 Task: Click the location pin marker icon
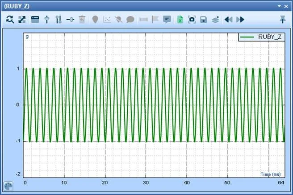[x=95, y=19]
